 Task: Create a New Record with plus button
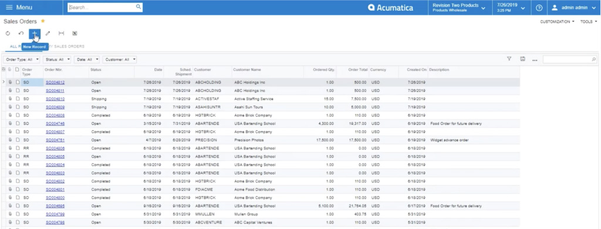point(35,33)
